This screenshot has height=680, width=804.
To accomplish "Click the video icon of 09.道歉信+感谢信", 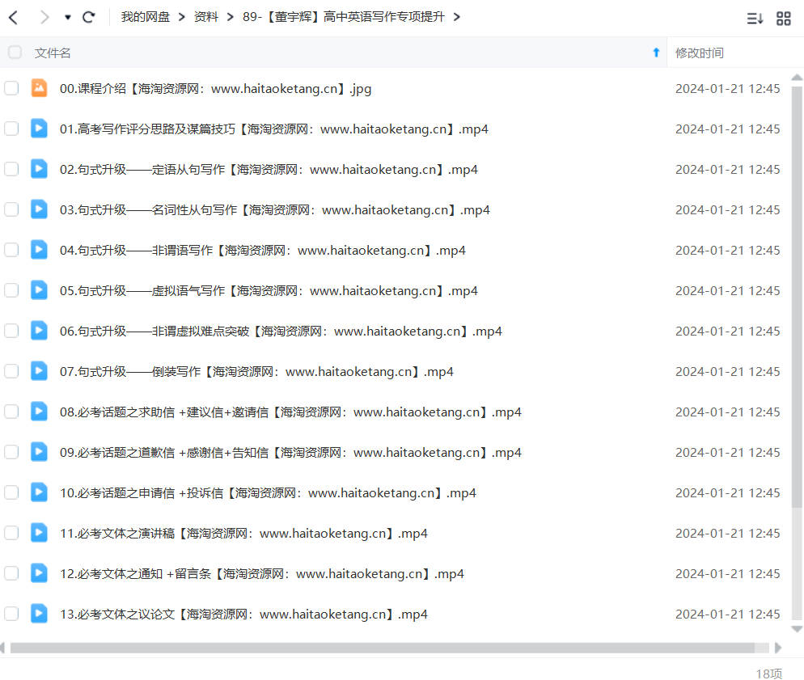I will (x=39, y=452).
